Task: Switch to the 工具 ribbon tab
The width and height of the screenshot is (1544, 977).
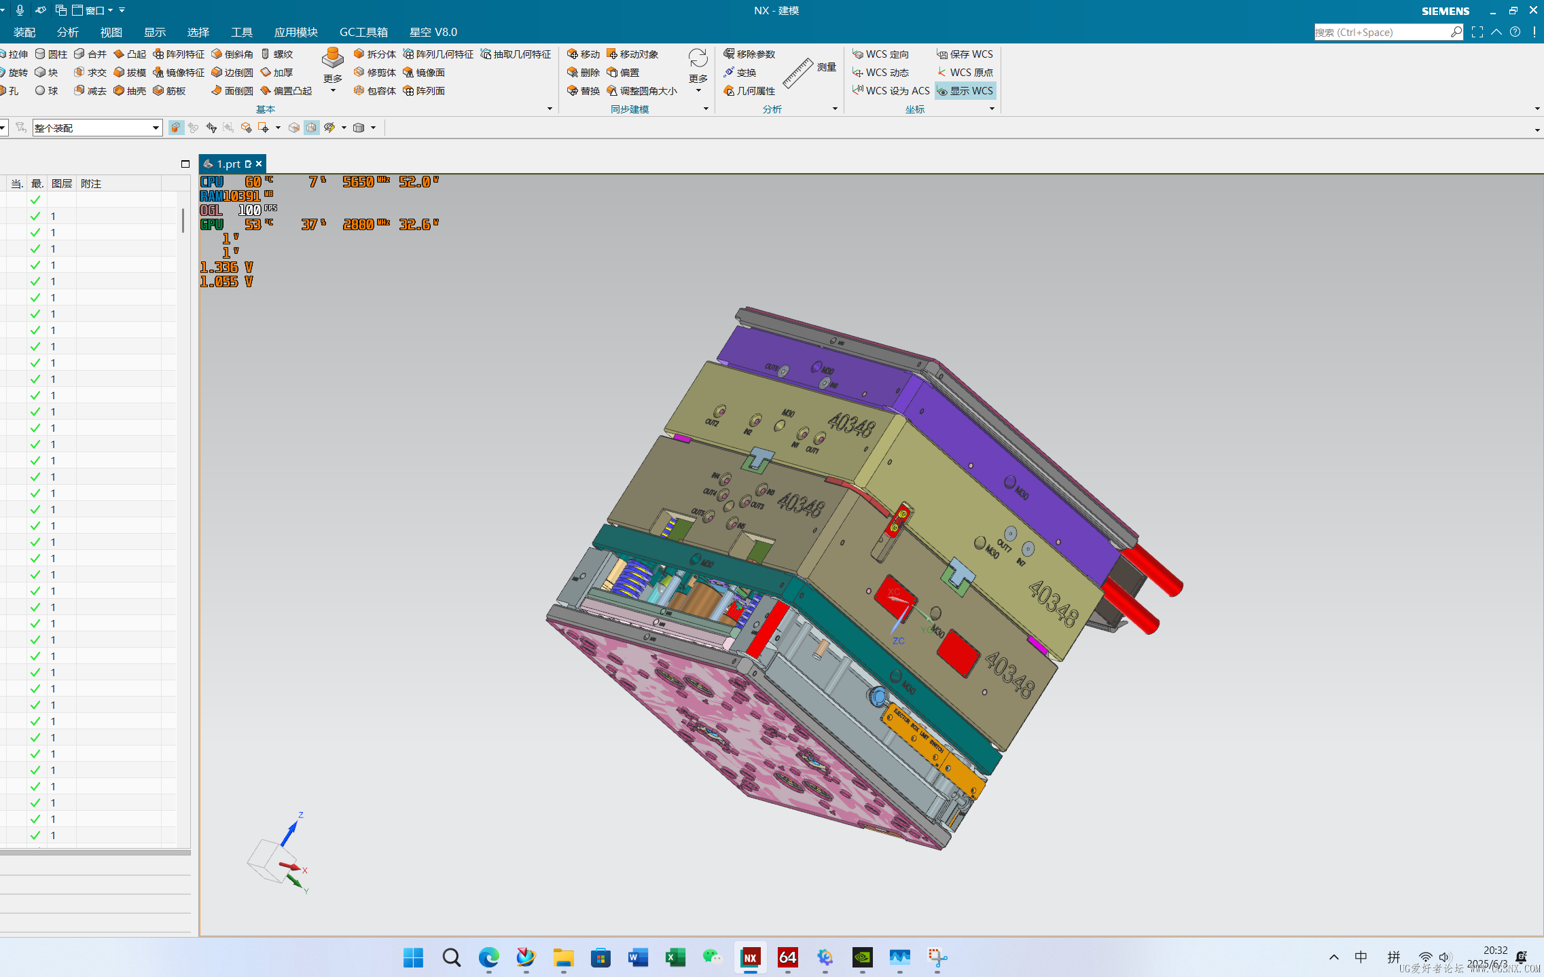Action: pos(242,32)
